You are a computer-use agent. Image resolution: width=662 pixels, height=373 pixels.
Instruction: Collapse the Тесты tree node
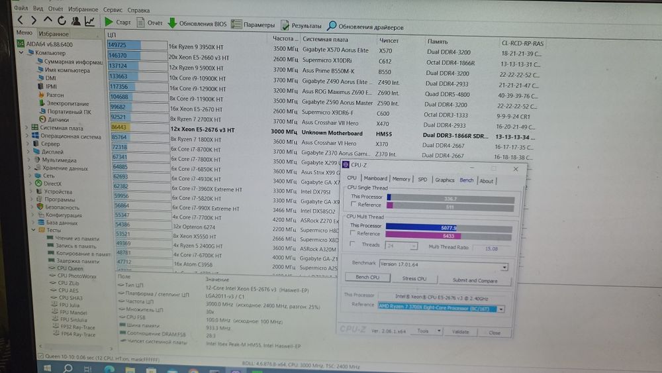pos(33,230)
